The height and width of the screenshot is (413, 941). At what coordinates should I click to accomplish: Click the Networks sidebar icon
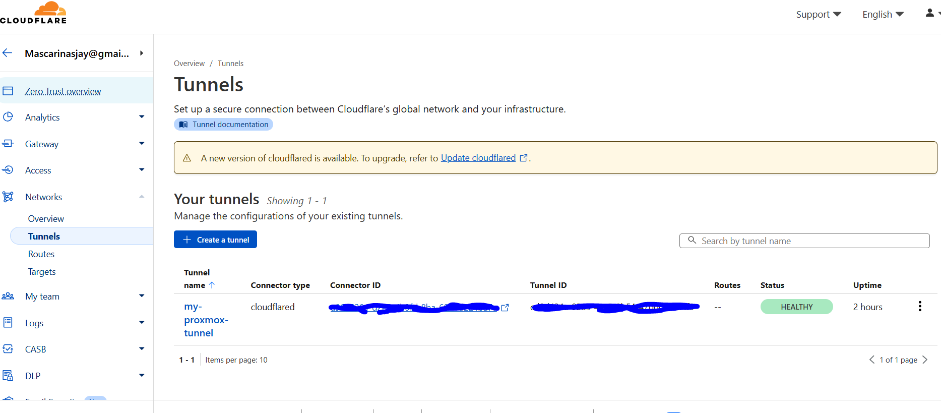click(8, 197)
